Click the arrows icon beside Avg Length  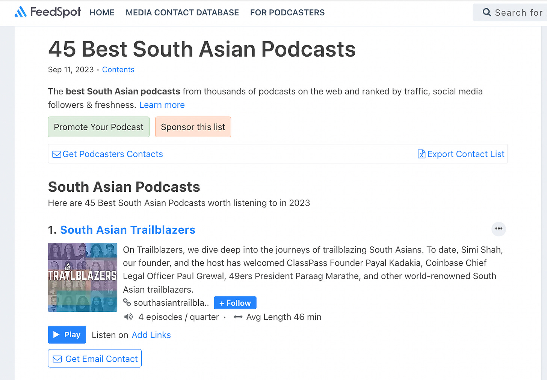coord(238,317)
